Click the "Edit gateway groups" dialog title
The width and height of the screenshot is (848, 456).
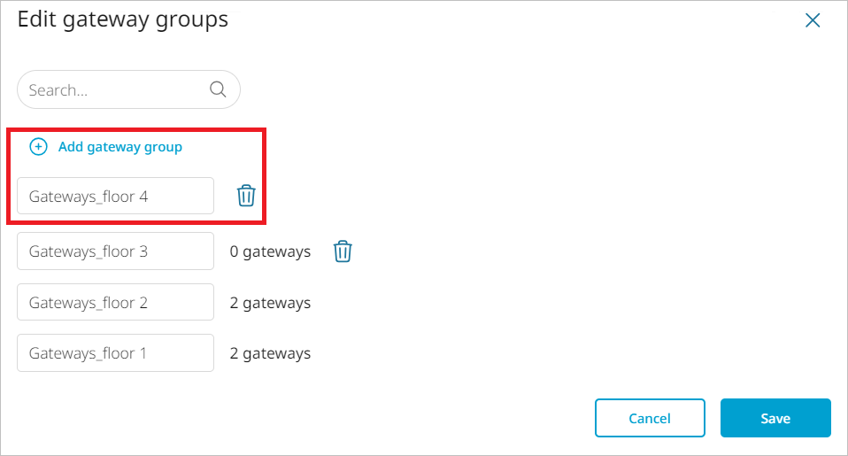tap(123, 19)
